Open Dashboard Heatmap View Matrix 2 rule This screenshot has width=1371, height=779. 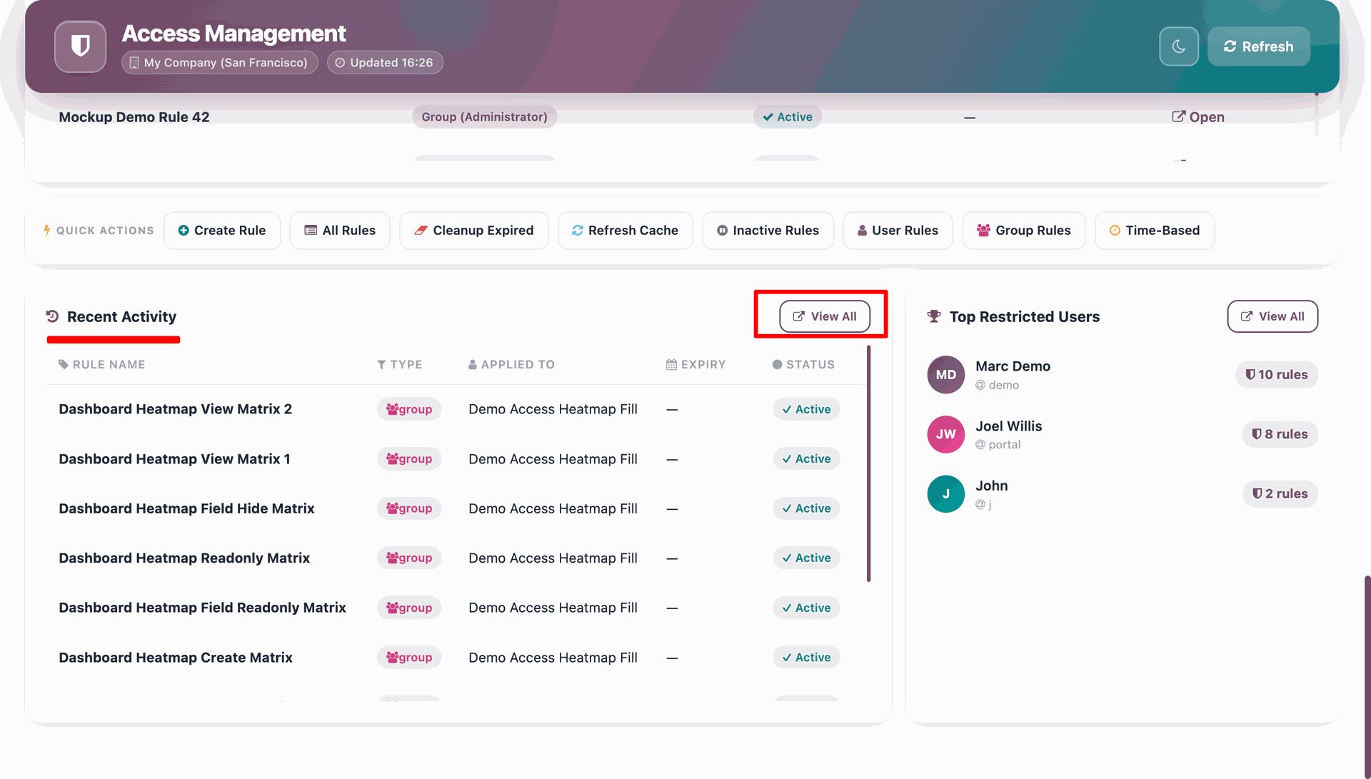click(175, 409)
